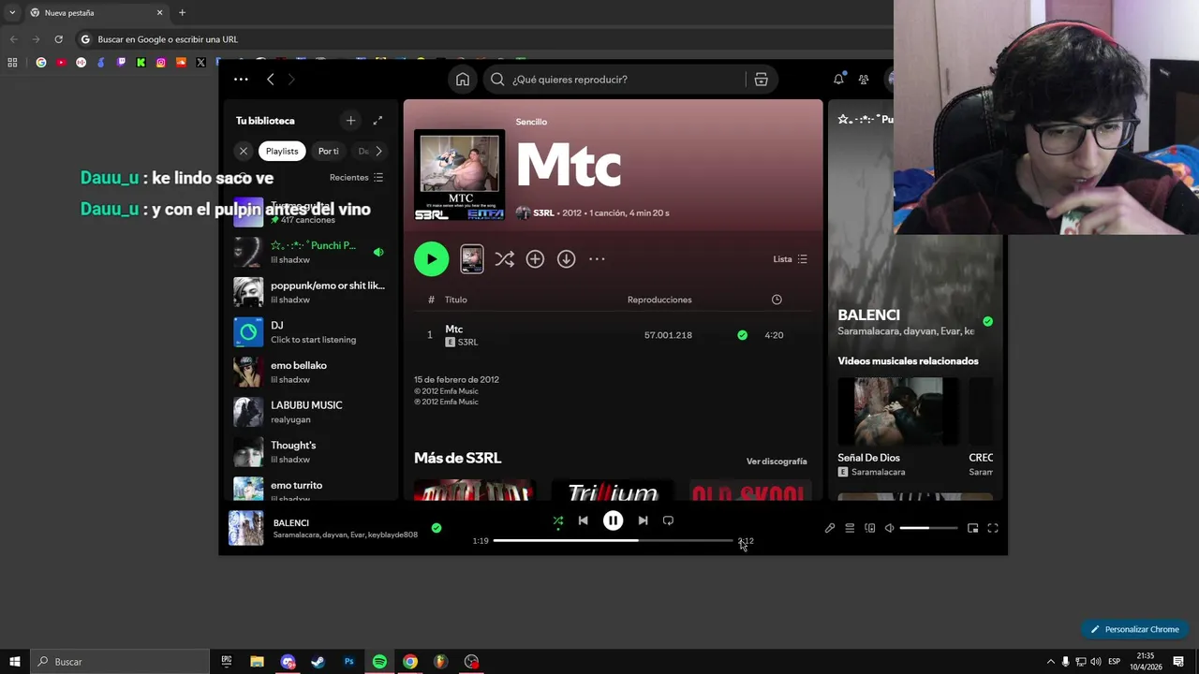This screenshot has width=1199, height=674.
Task: Open the Thought's playlist
Action: 309,452
